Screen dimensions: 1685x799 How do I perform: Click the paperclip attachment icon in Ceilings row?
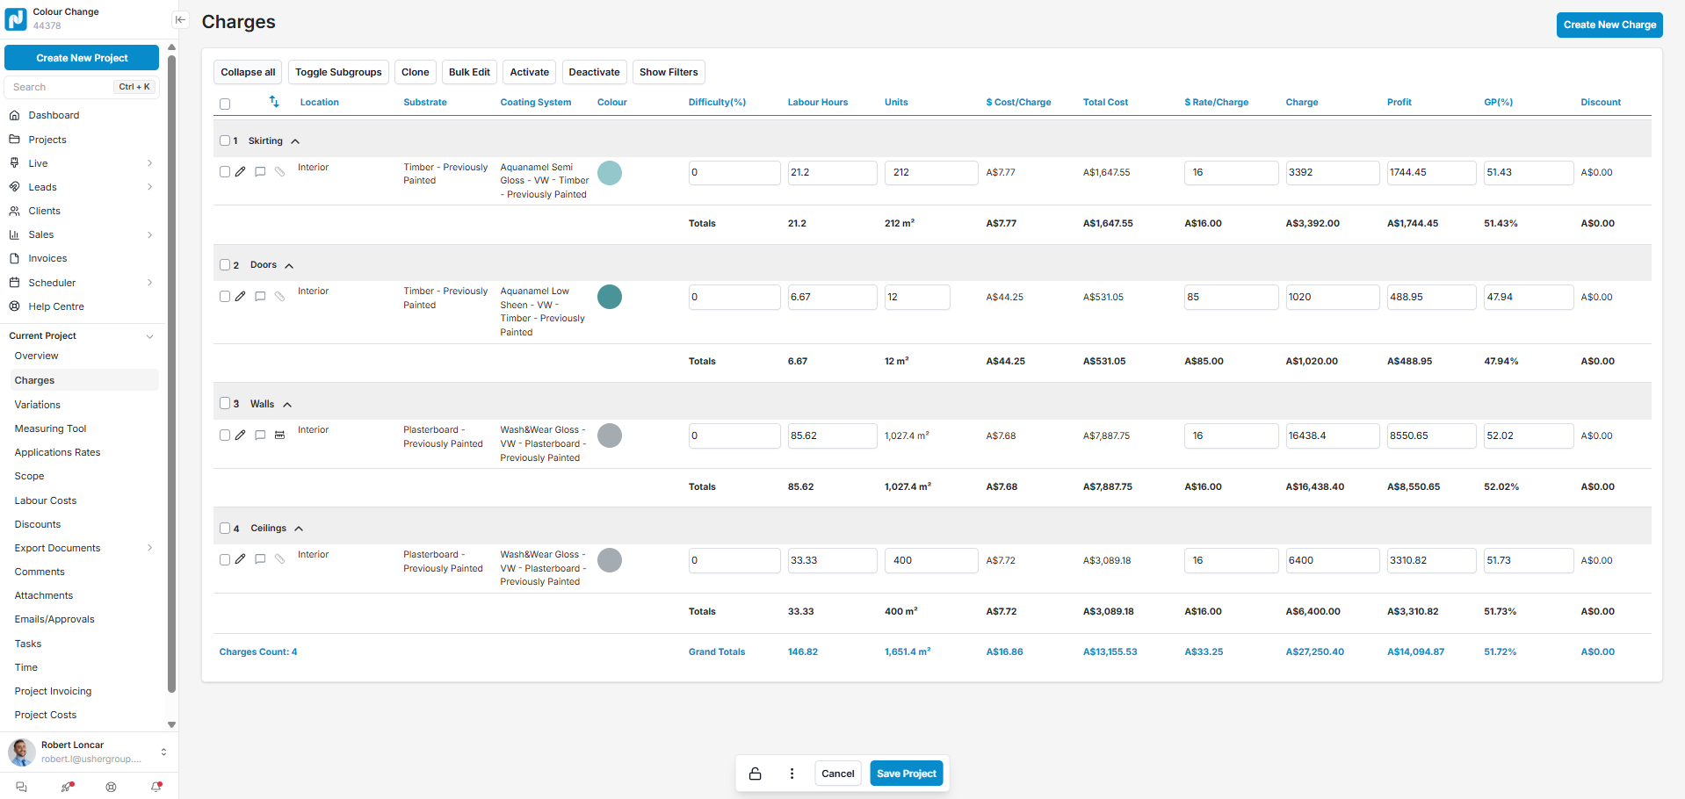(279, 559)
